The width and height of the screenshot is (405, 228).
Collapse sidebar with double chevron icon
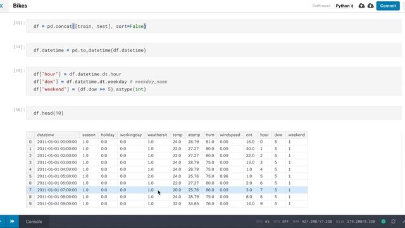(x=1, y=6)
